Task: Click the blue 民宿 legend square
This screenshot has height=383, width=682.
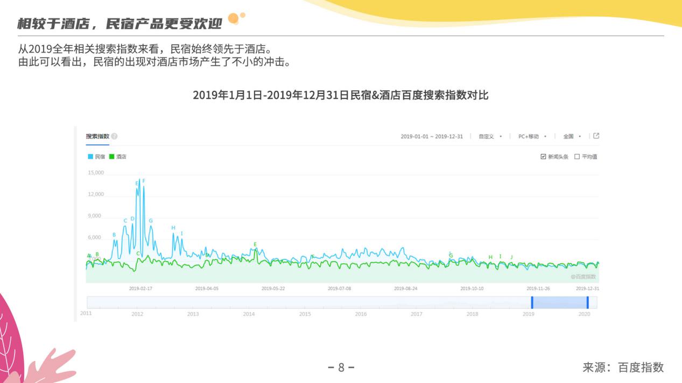Action: [x=90, y=157]
